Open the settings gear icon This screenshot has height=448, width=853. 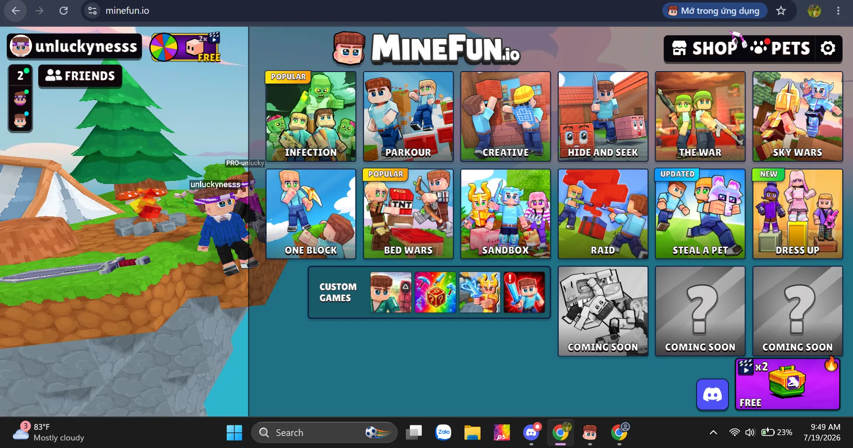[x=828, y=48]
